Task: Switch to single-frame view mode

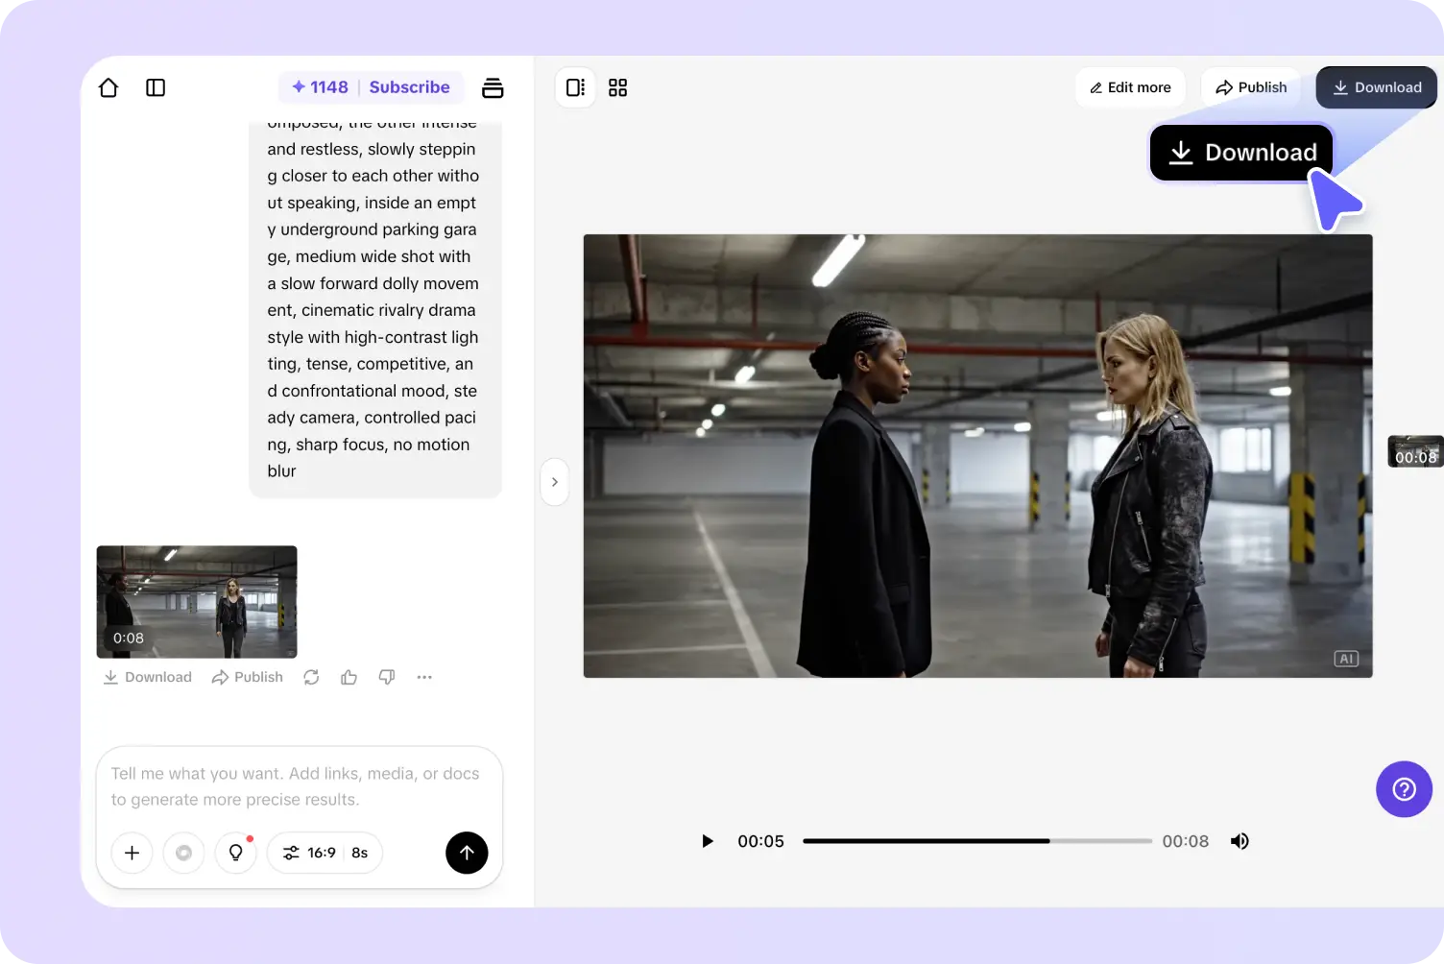Action: pyautogui.click(x=575, y=87)
